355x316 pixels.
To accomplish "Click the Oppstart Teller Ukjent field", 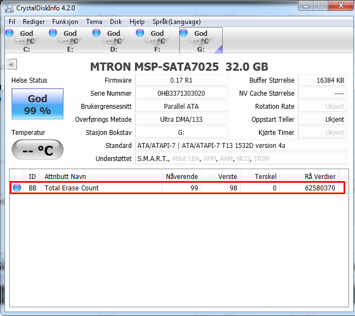I will [x=322, y=120].
